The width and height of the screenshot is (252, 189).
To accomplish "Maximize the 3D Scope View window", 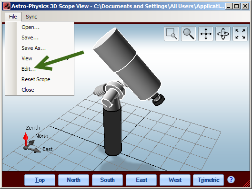I will 237,6.
